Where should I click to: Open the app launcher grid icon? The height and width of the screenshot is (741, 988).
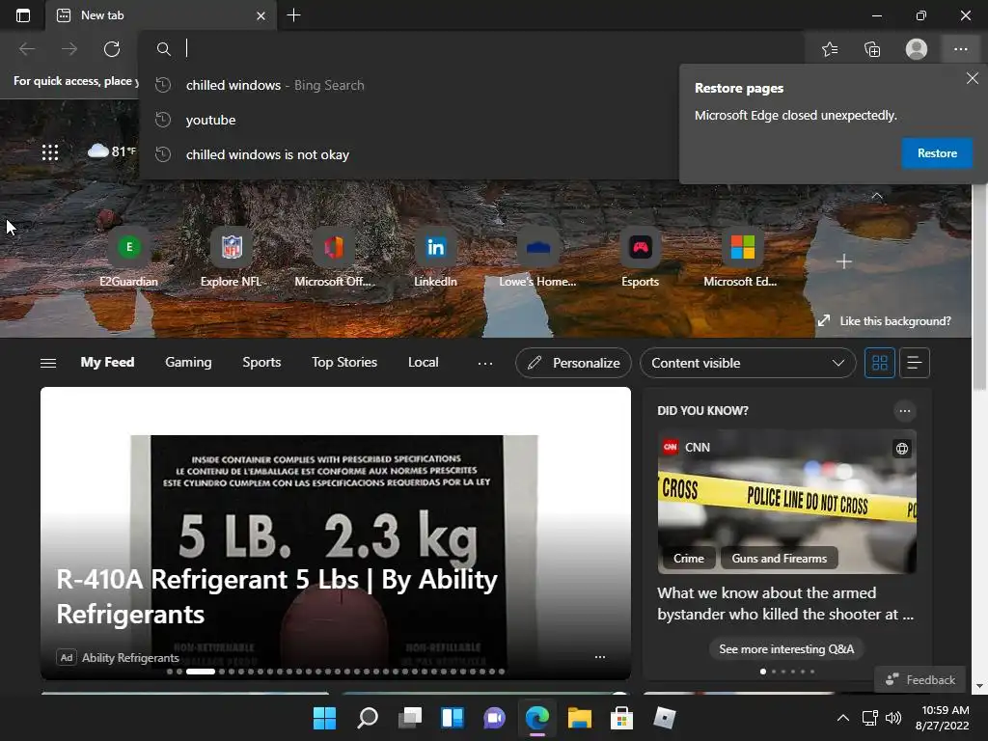[x=50, y=151]
